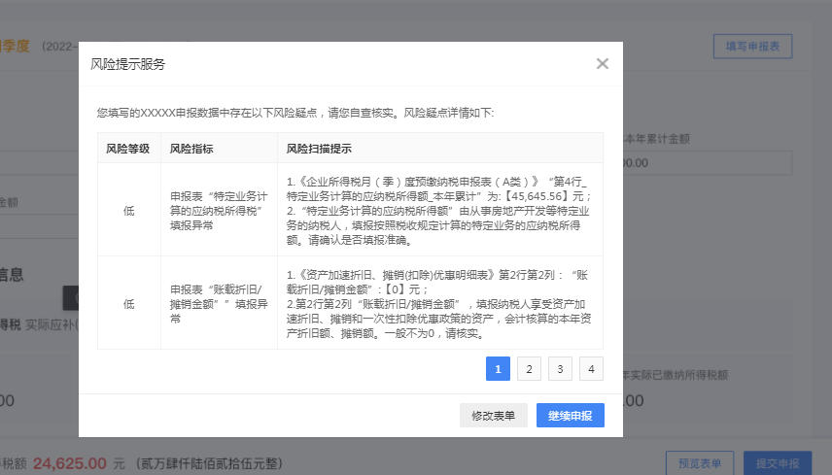Screen dimensions: 832x475
Task: Click the 风险提示服务 dialog title
Action: [127, 64]
